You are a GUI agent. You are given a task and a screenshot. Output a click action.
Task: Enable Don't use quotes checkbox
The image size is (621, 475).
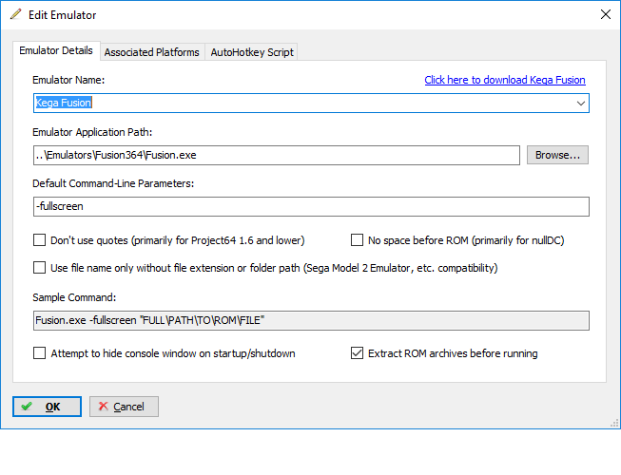coord(39,240)
